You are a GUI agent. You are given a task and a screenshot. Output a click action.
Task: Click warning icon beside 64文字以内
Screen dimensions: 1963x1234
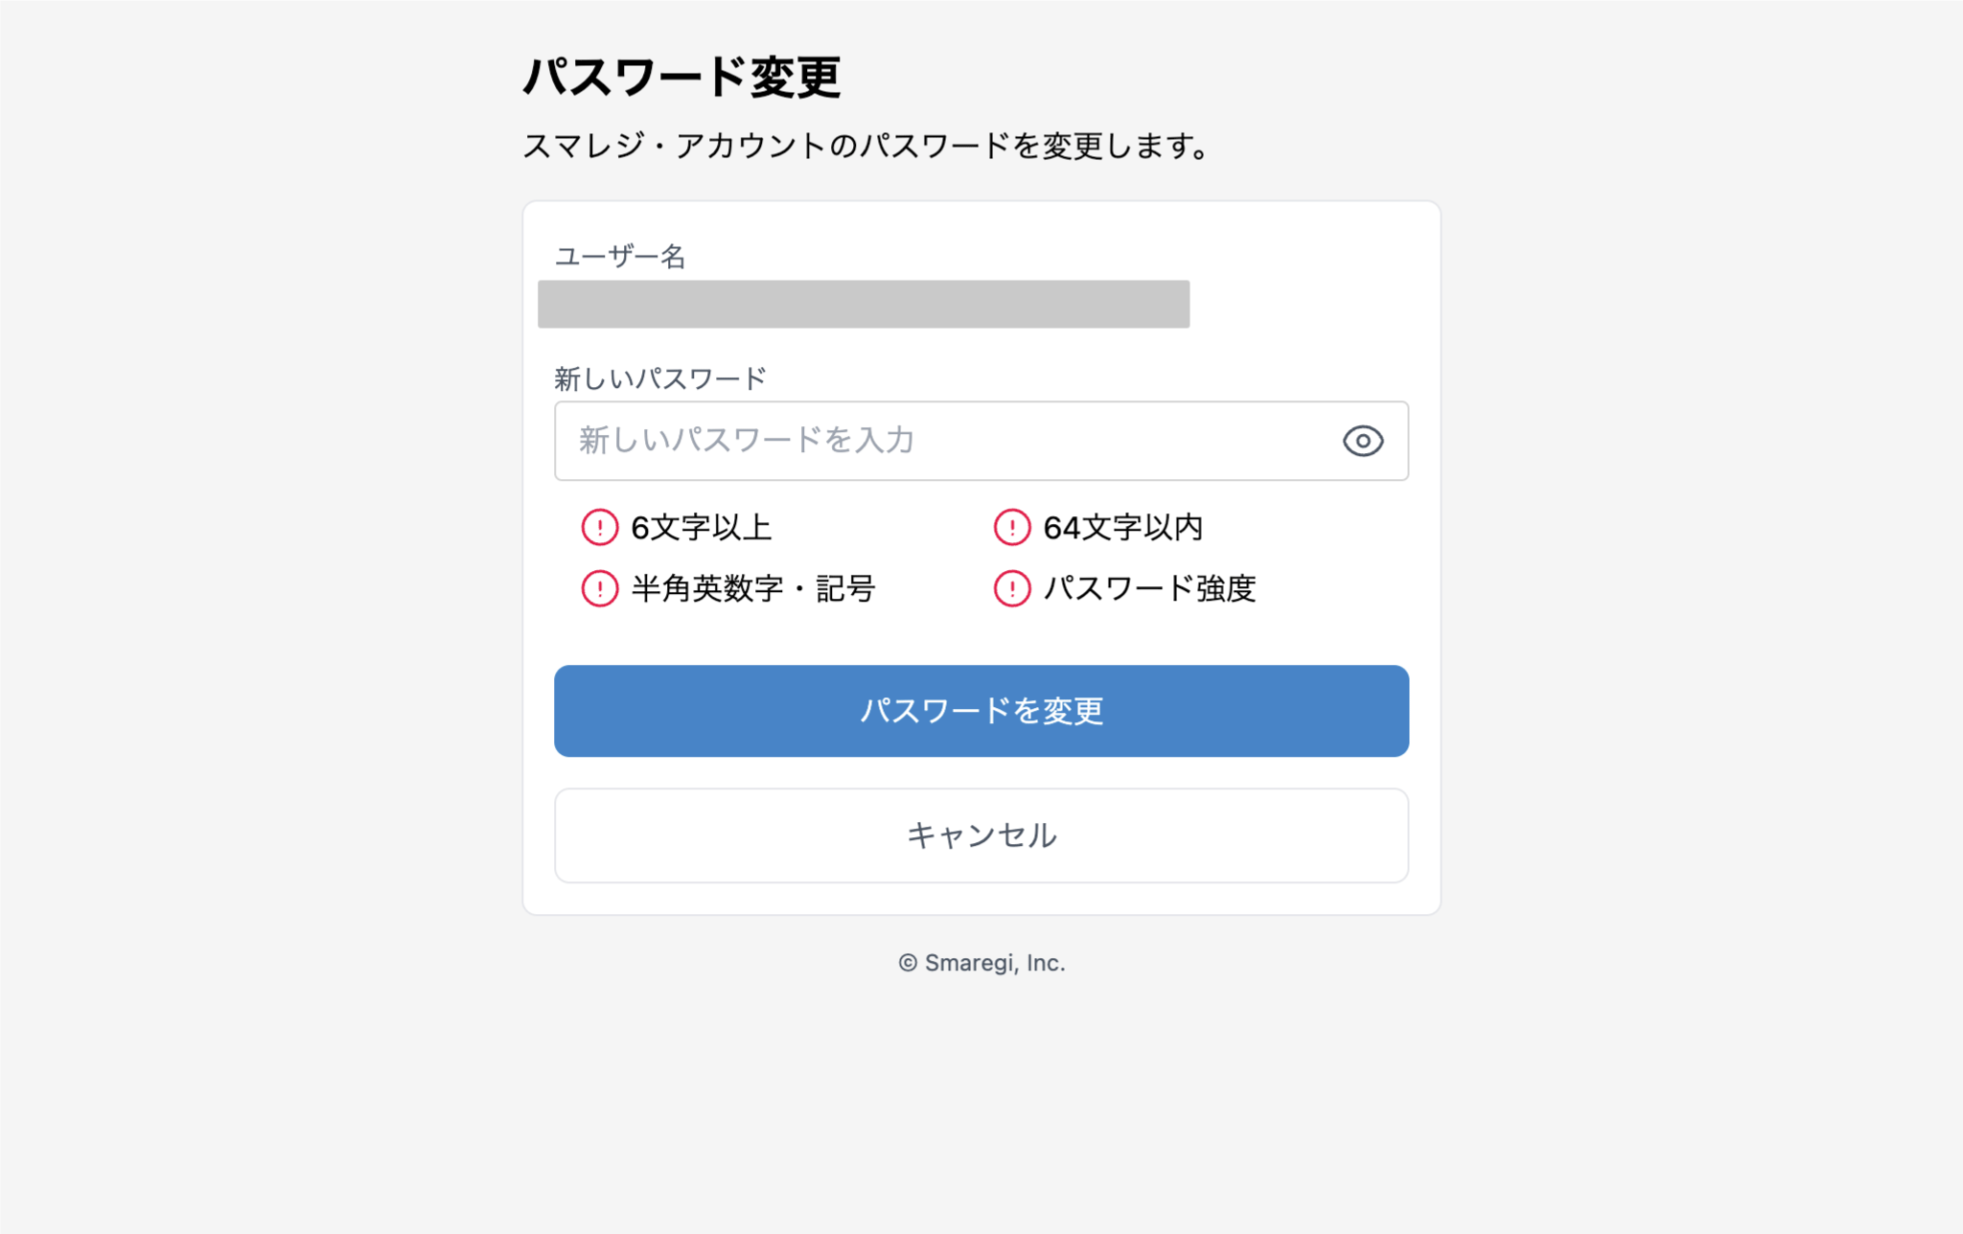pos(1012,528)
